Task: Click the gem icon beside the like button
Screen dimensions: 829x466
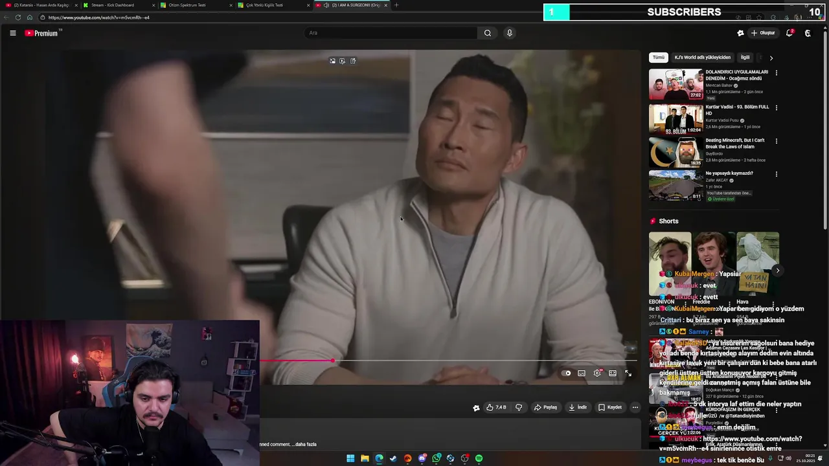Action: click(476, 408)
